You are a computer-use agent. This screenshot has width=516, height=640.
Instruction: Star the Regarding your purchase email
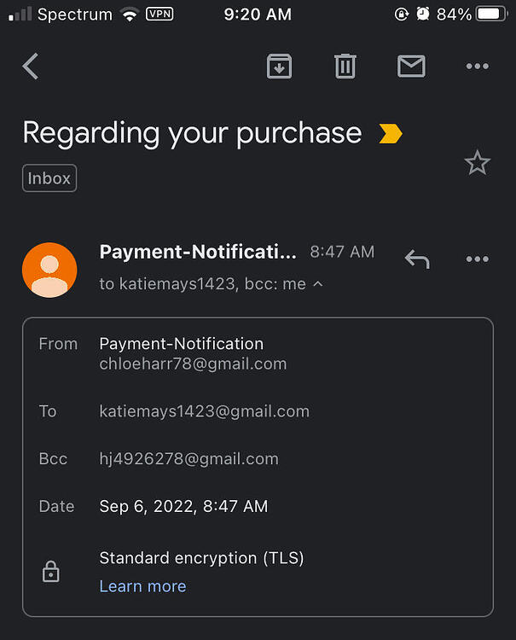coord(478,163)
